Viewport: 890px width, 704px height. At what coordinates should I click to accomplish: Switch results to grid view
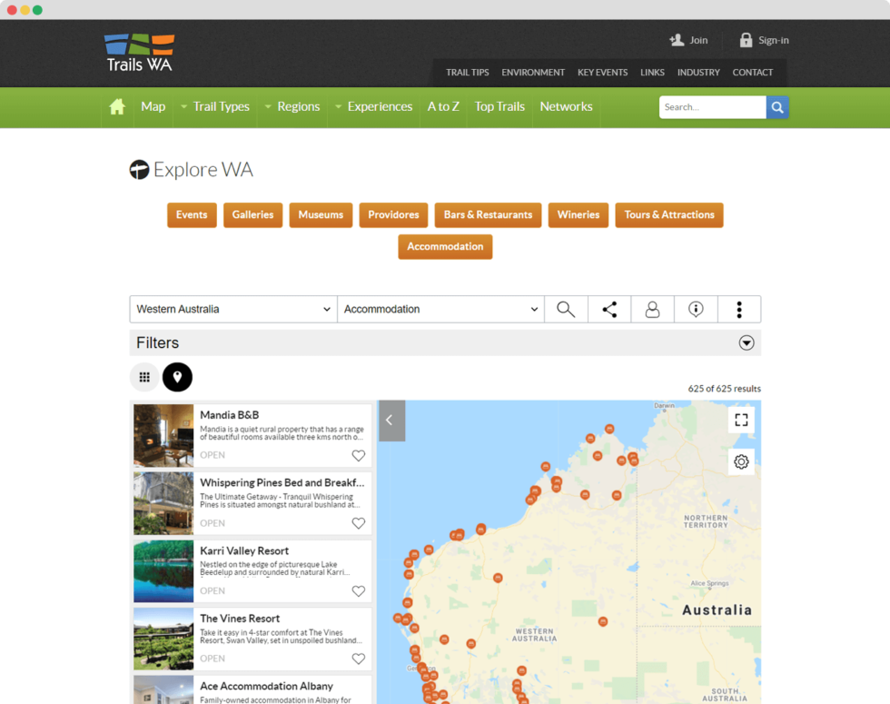[144, 377]
